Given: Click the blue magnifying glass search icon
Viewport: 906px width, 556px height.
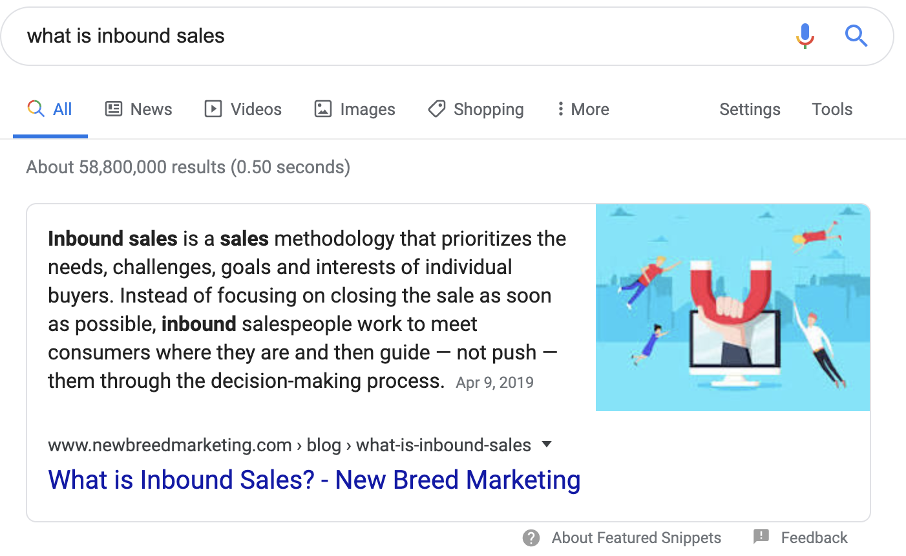Looking at the screenshot, I should pyautogui.click(x=856, y=36).
